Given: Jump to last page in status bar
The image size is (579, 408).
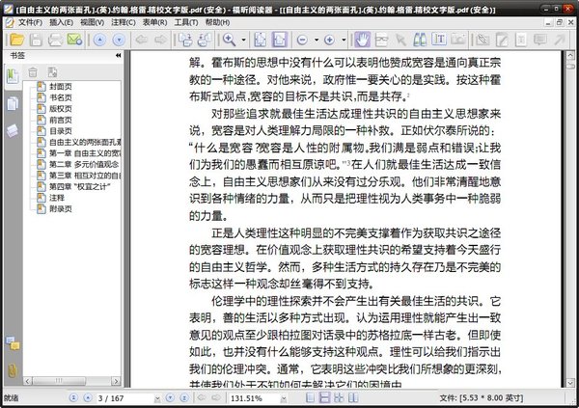Looking at the screenshot, I should click(184, 397).
